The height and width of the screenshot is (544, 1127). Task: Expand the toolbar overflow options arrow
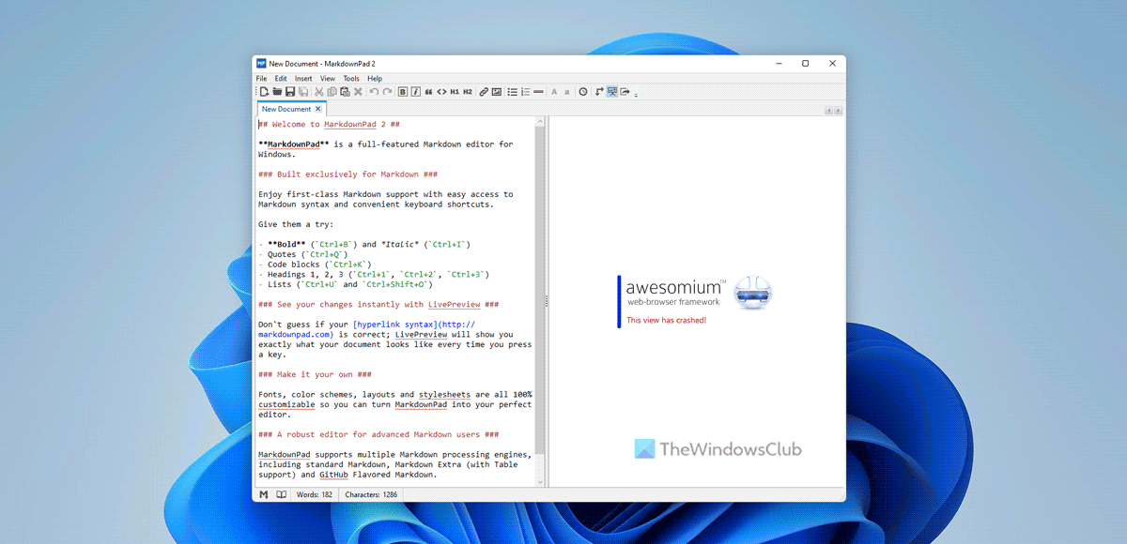[x=636, y=95]
